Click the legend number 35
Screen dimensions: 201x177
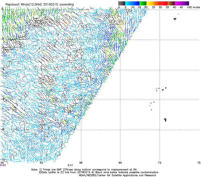(x=167, y=7)
